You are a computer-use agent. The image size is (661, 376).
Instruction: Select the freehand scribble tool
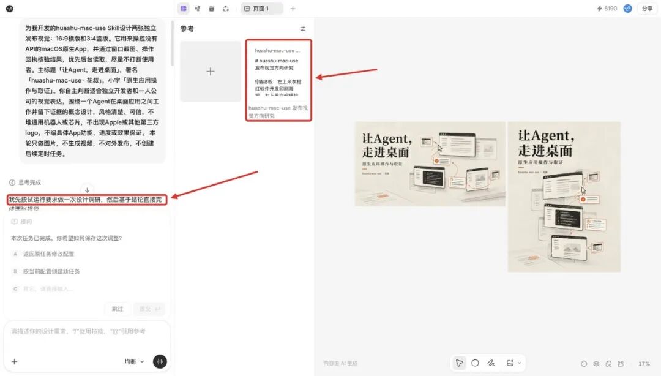click(491, 363)
